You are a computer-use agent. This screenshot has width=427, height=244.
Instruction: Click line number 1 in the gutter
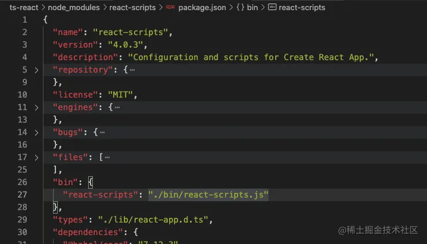[x=24, y=20]
